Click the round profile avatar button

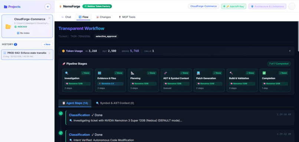coord(292,6)
